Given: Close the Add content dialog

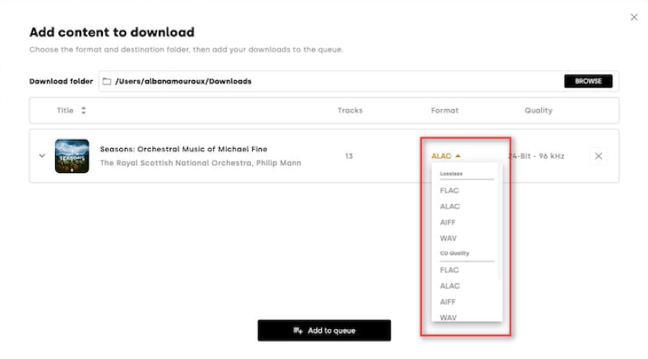Looking at the screenshot, I should pos(634,17).
